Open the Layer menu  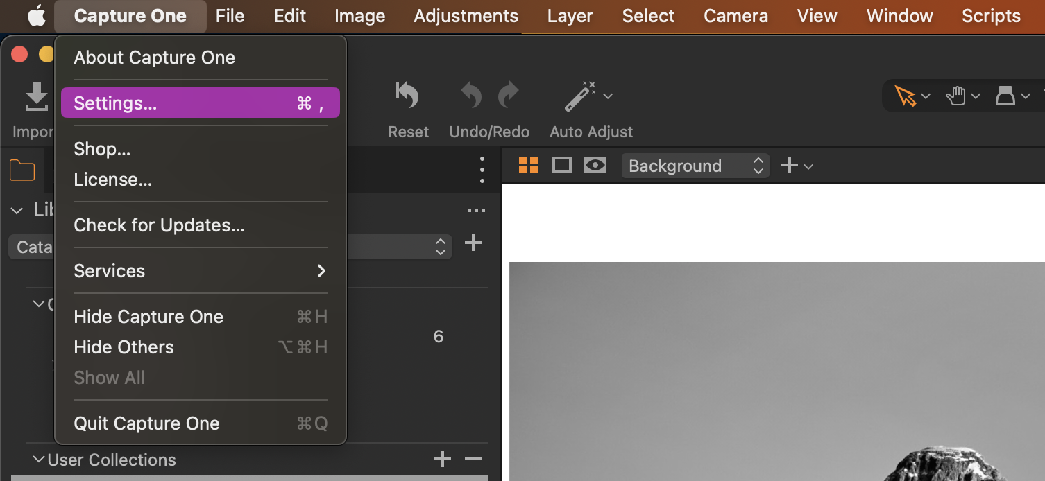click(570, 16)
